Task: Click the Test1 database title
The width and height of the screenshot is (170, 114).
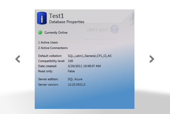Action: pyautogui.click(x=57, y=16)
